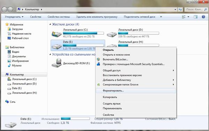
Task: Choose Включить BitLocker... menu entry
Action: 136,59
